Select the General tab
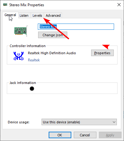The image size is (124, 141). (10, 15)
